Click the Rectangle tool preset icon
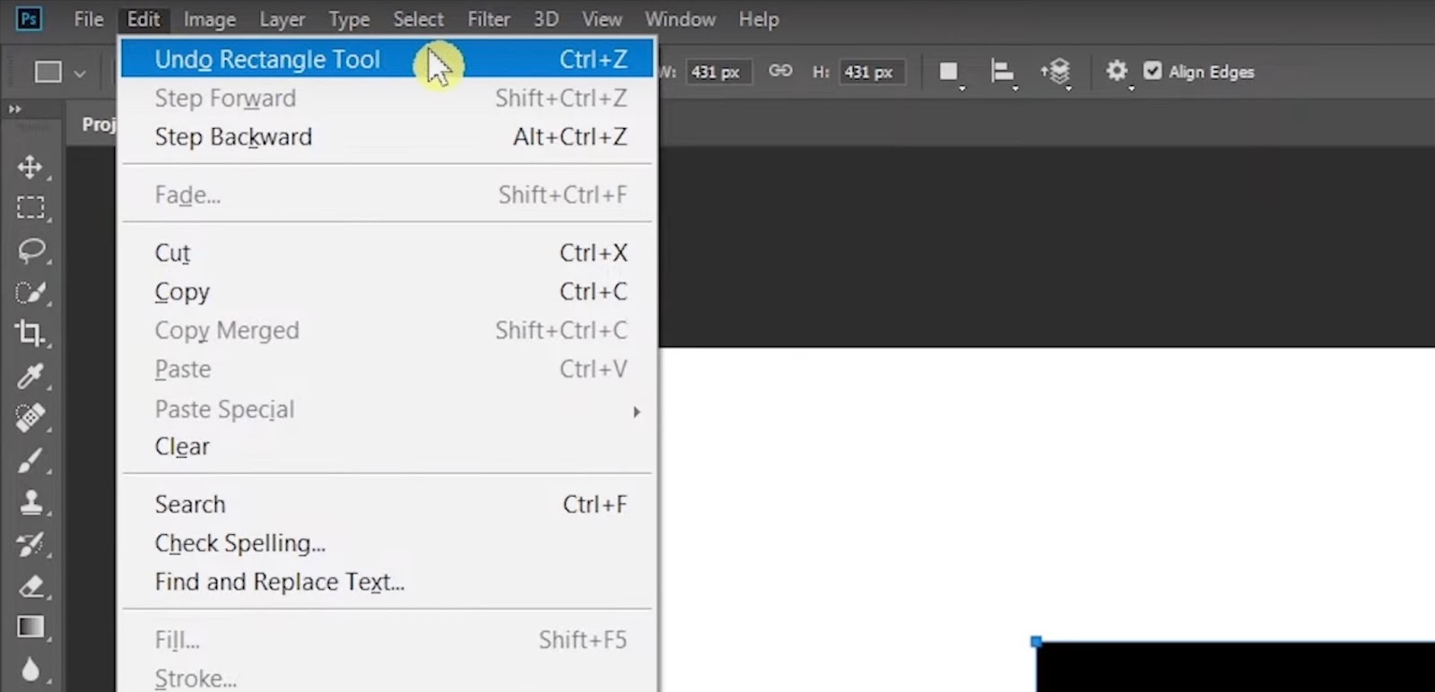 [x=48, y=72]
